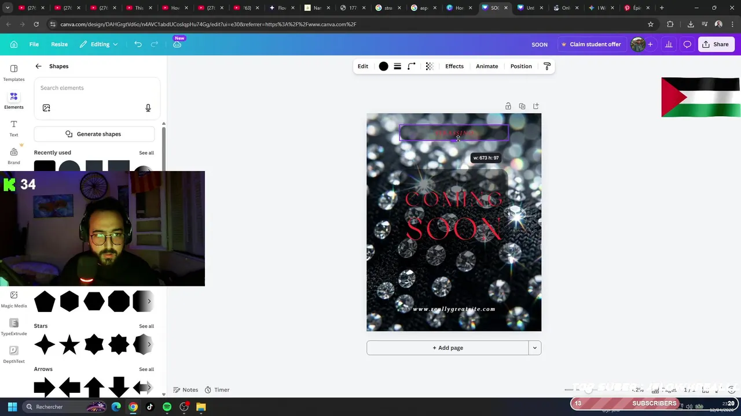
Task: Open the DepthText app
Action: tap(14, 354)
